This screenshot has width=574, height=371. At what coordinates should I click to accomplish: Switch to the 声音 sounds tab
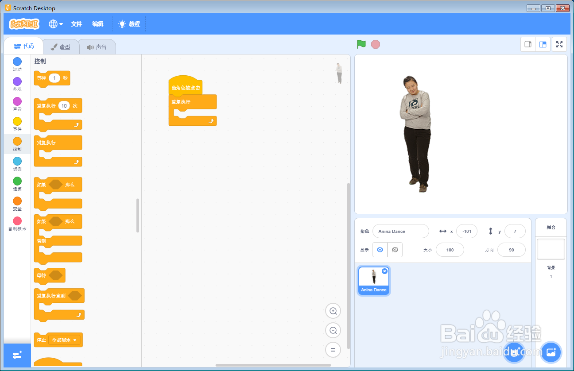[97, 46]
